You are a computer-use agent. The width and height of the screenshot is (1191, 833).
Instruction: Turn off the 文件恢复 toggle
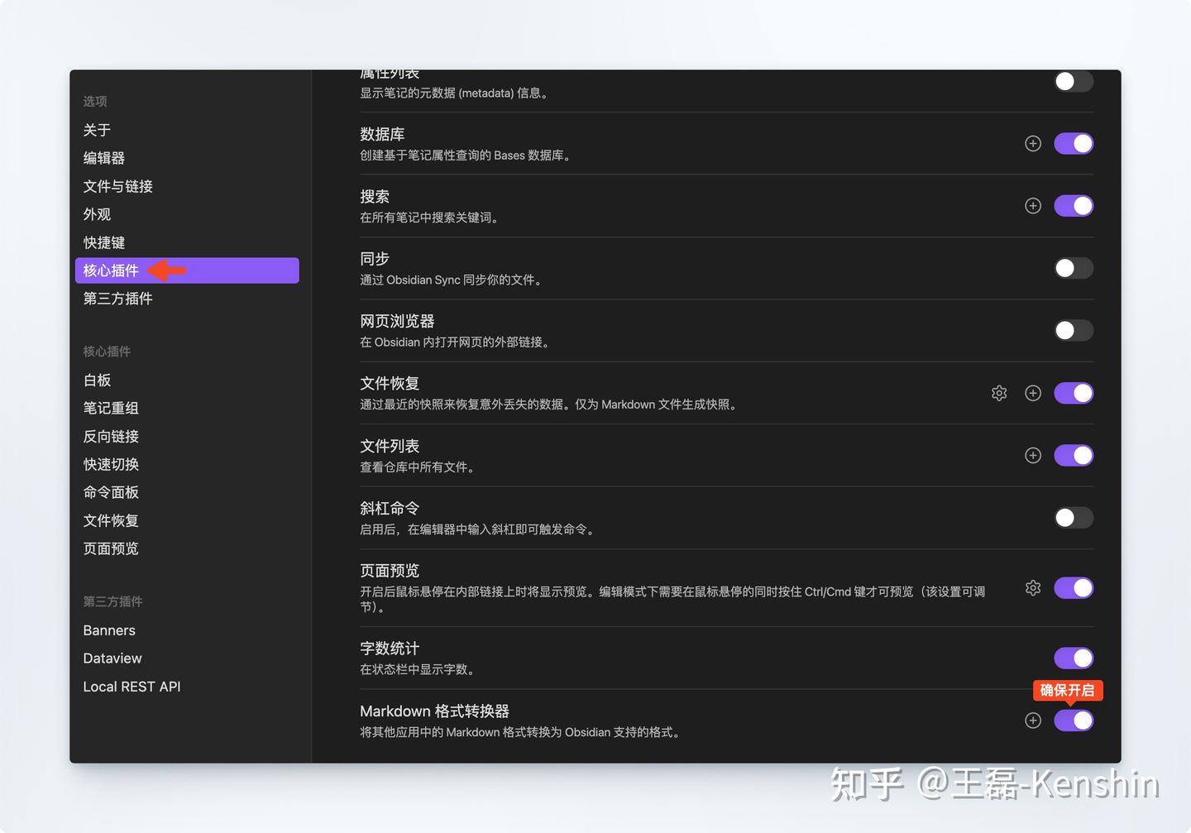click(x=1074, y=393)
